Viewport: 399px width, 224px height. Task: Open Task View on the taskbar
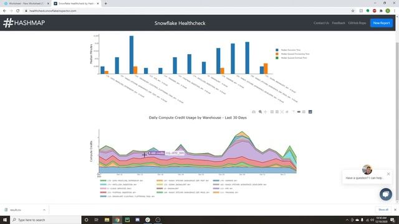pyautogui.click(x=97, y=220)
